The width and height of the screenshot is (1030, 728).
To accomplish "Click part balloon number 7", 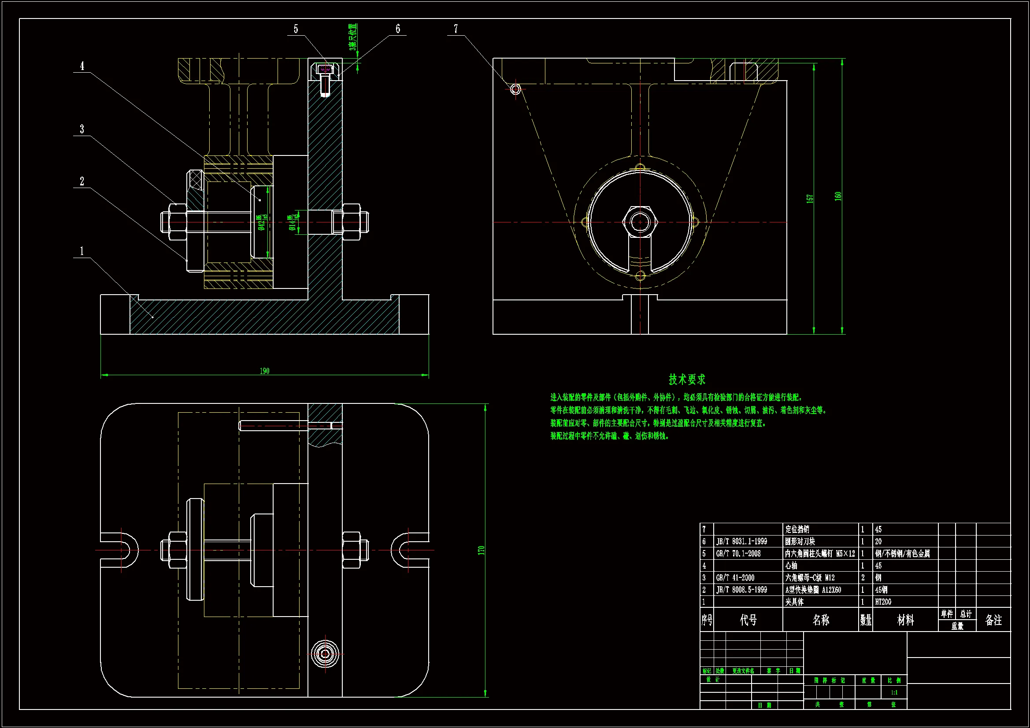I will click(456, 29).
